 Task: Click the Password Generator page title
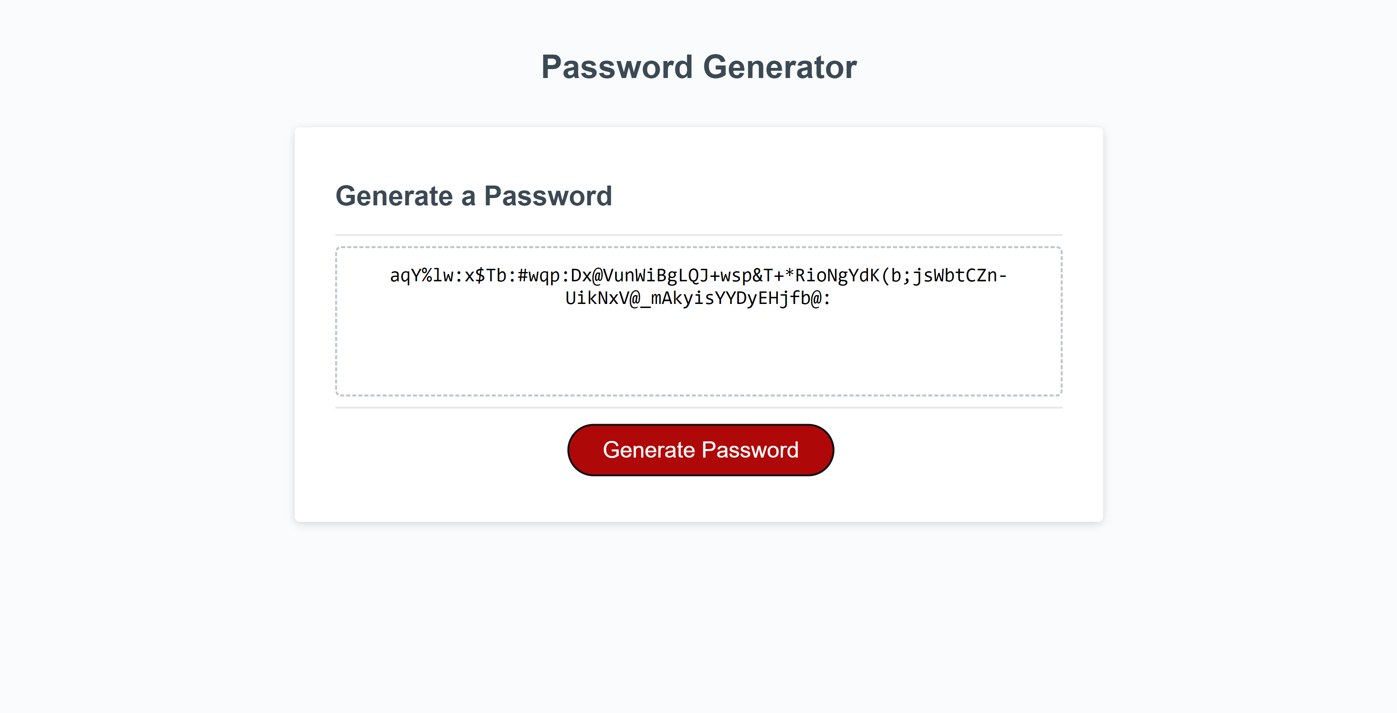tap(698, 66)
